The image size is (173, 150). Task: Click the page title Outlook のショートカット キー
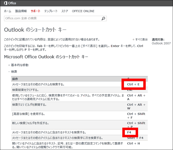click(35, 30)
